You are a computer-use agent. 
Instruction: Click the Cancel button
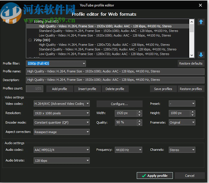(190, 176)
